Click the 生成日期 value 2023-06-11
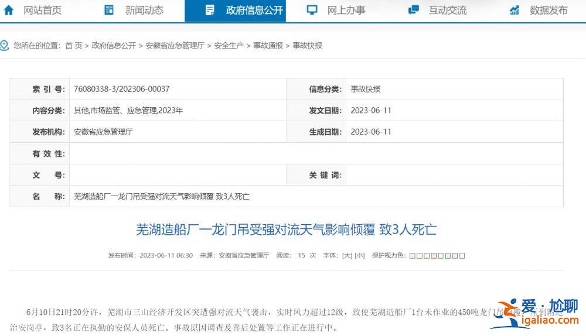 (371, 132)
